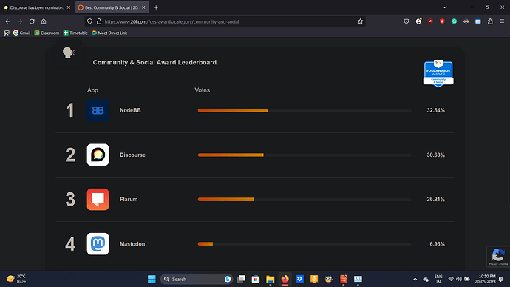This screenshot has height=287, width=510.
Task: Click the 30.63% vote percentage
Action: click(435, 155)
